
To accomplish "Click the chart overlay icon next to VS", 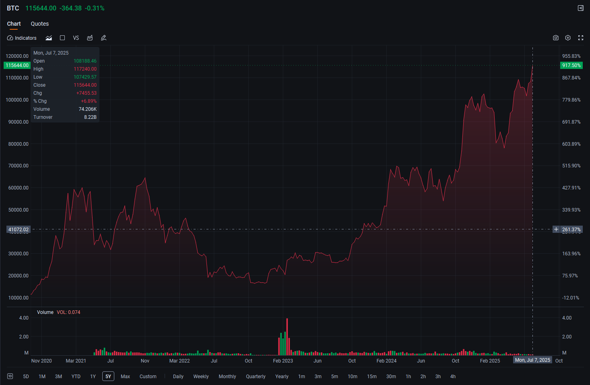I will coord(90,38).
